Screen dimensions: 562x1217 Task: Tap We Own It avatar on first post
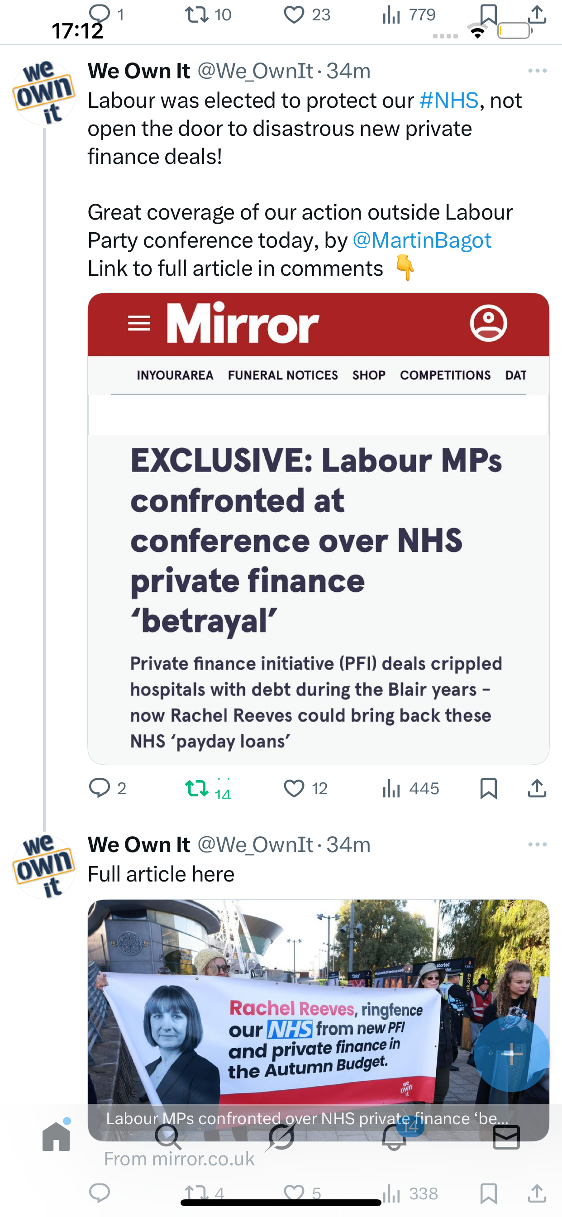(x=44, y=92)
